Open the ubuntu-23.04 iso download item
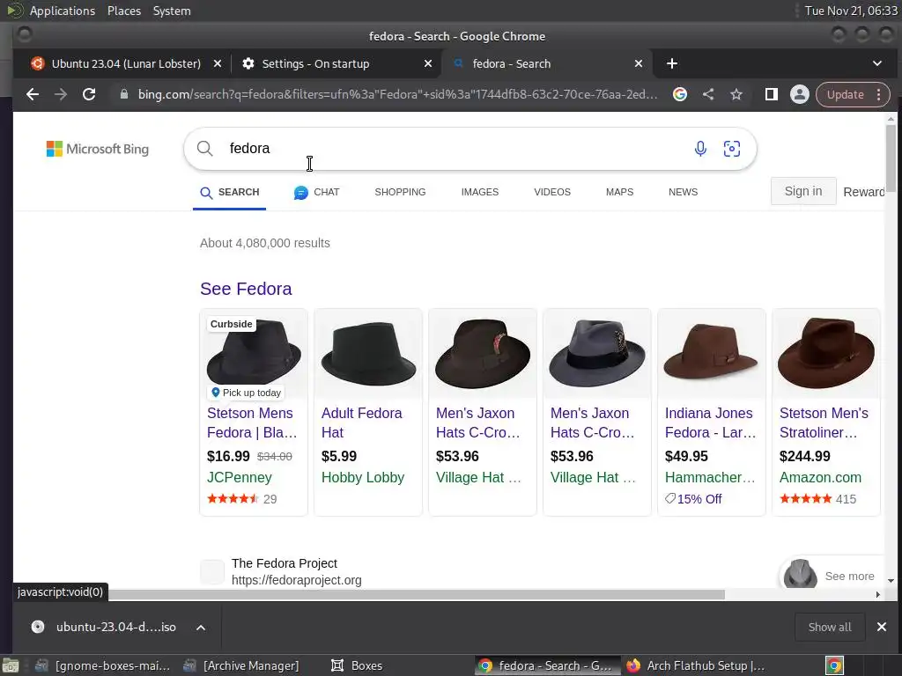Screen dimensions: 902x676 tap(104, 627)
